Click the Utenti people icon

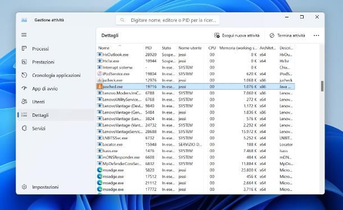(x=24, y=102)
